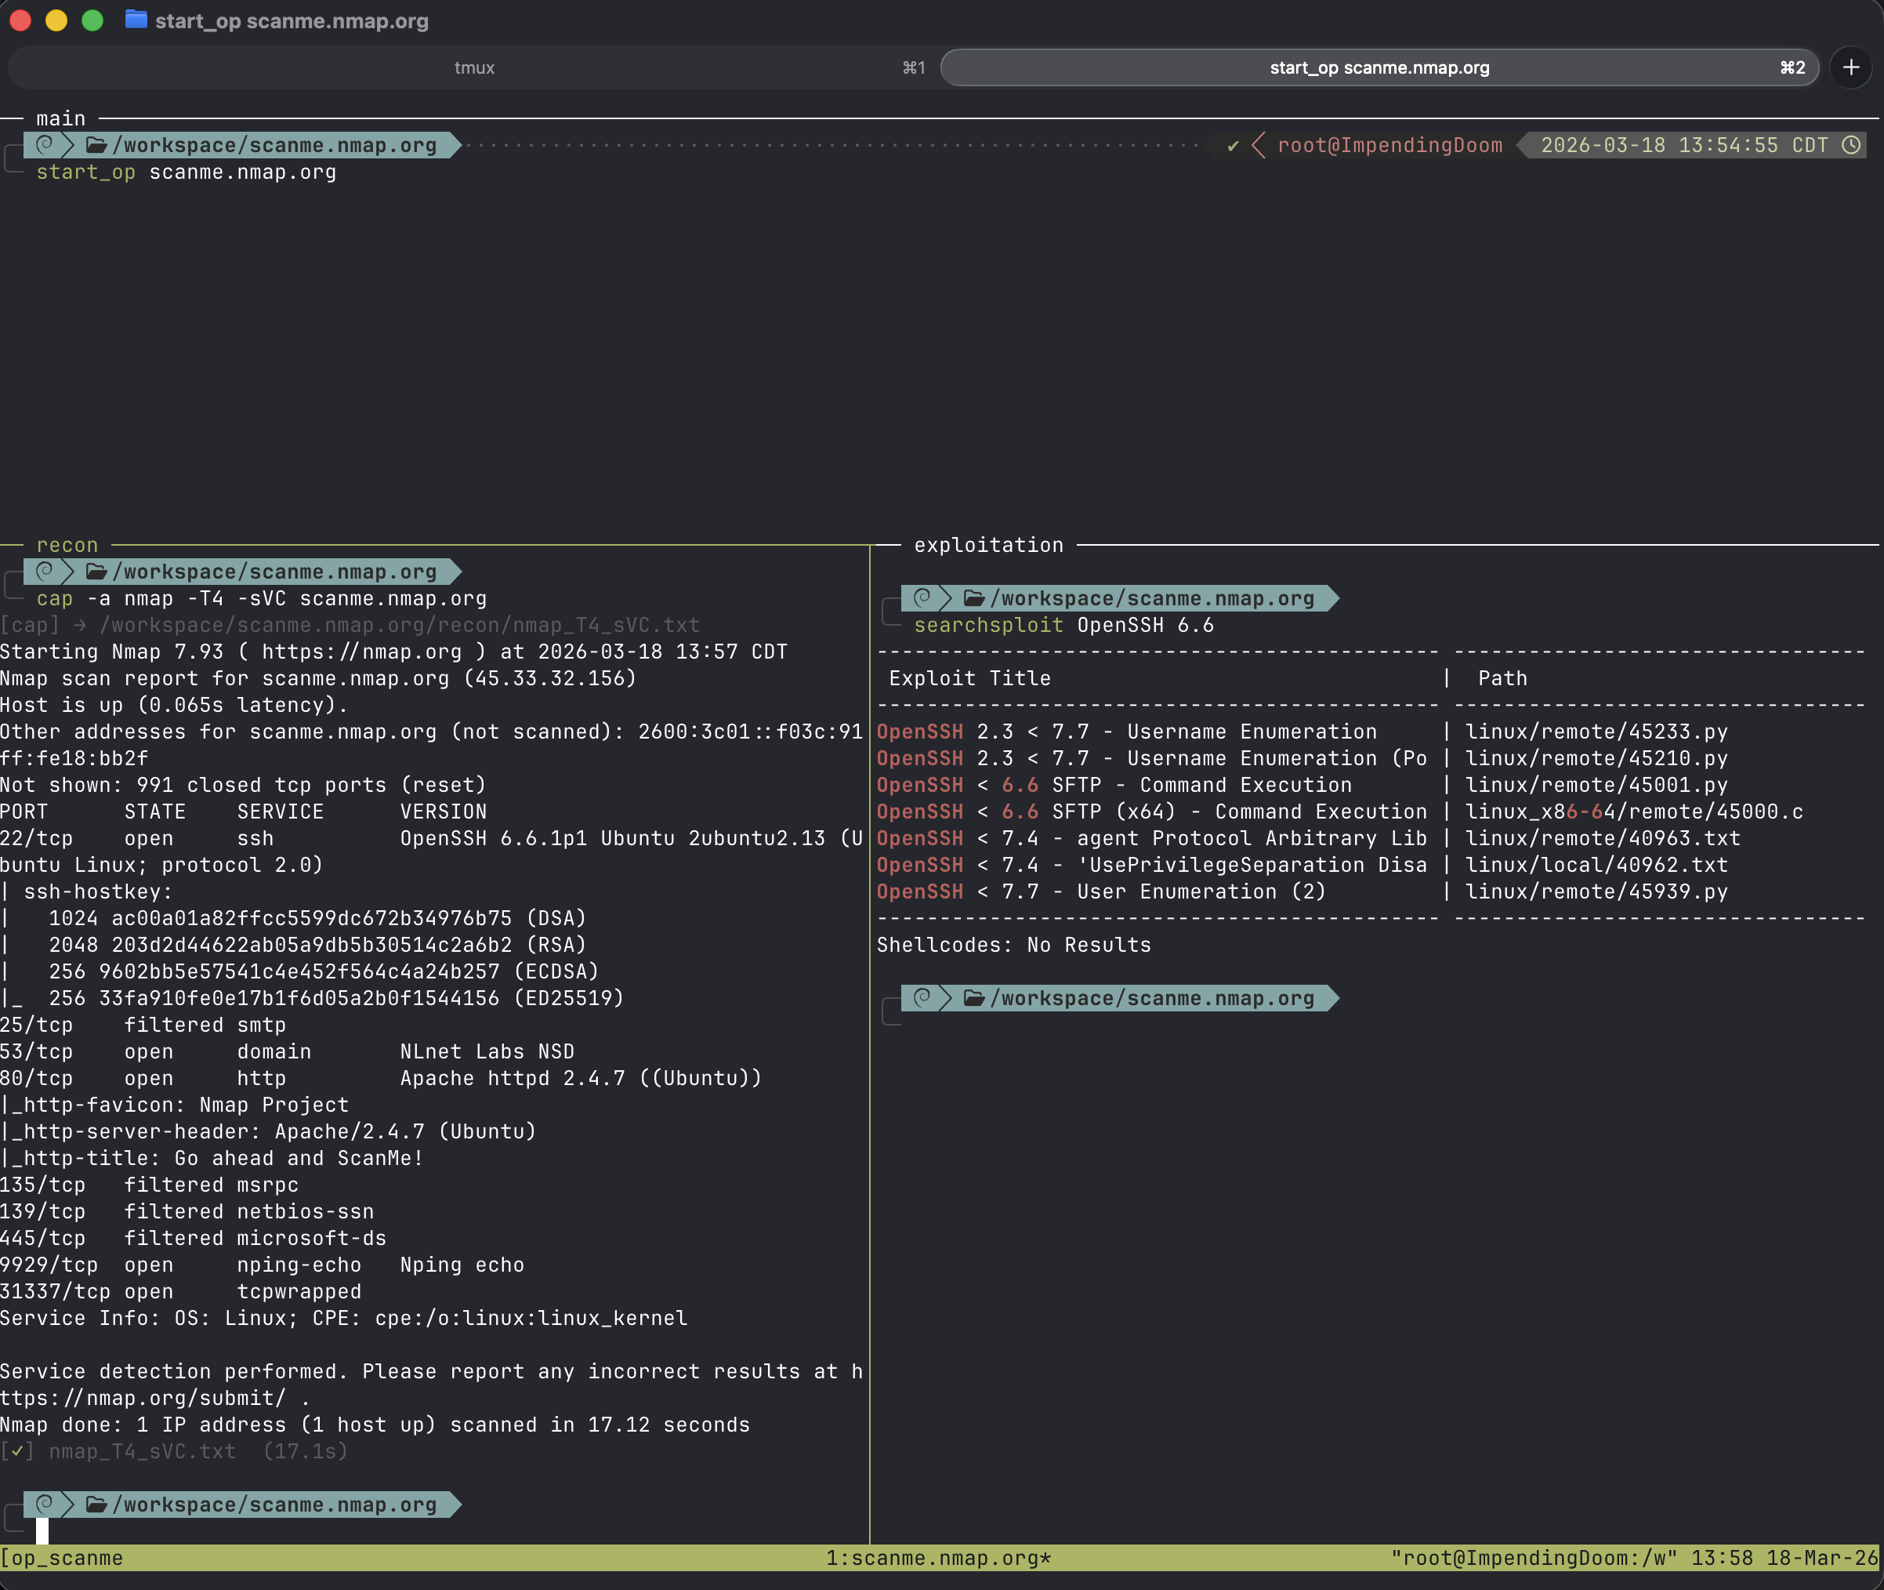
Task: Select the tmux tab
Action: pyautogui.click(x=475, y=67)
